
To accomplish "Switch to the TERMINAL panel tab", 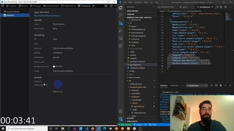I will (164, 86).
